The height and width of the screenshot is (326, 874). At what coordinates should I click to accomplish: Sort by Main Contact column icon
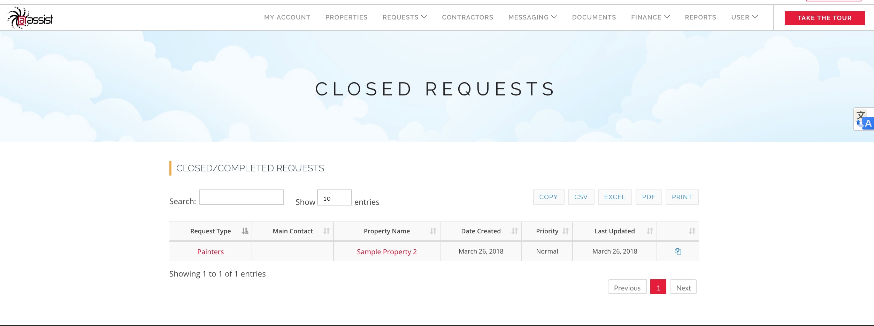click(x=327, y=231)
